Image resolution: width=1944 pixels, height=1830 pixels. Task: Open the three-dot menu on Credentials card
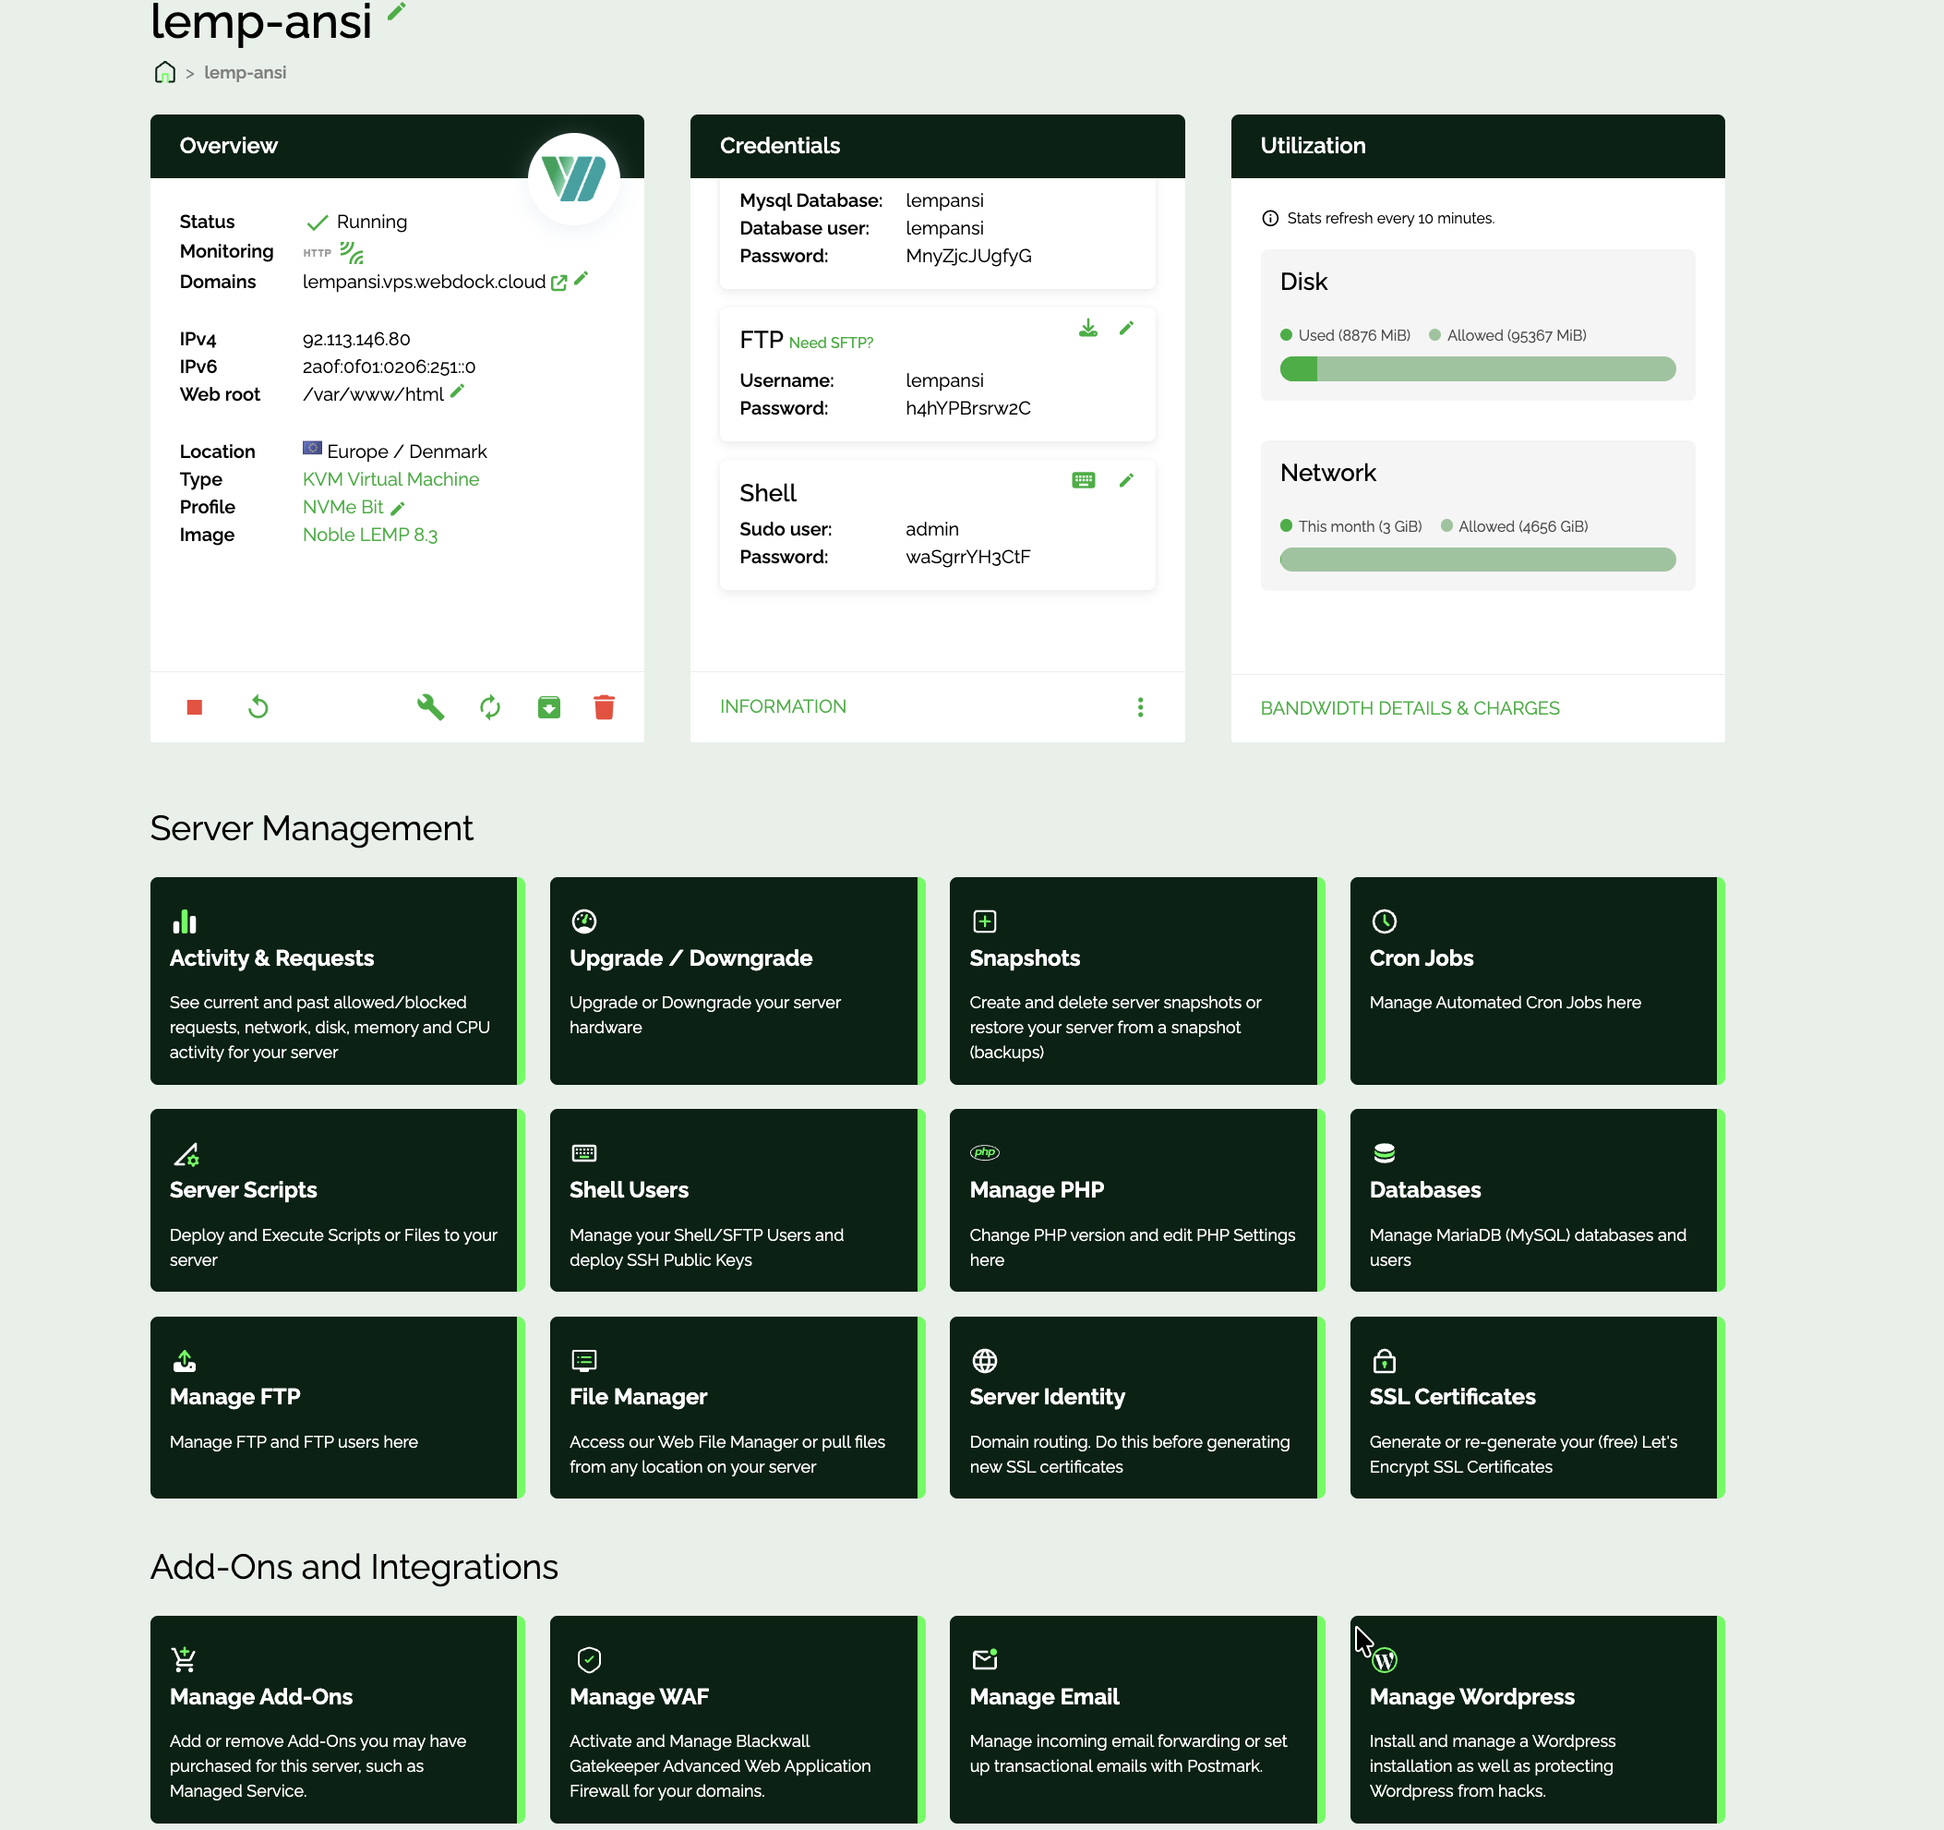click(1140, 706)
